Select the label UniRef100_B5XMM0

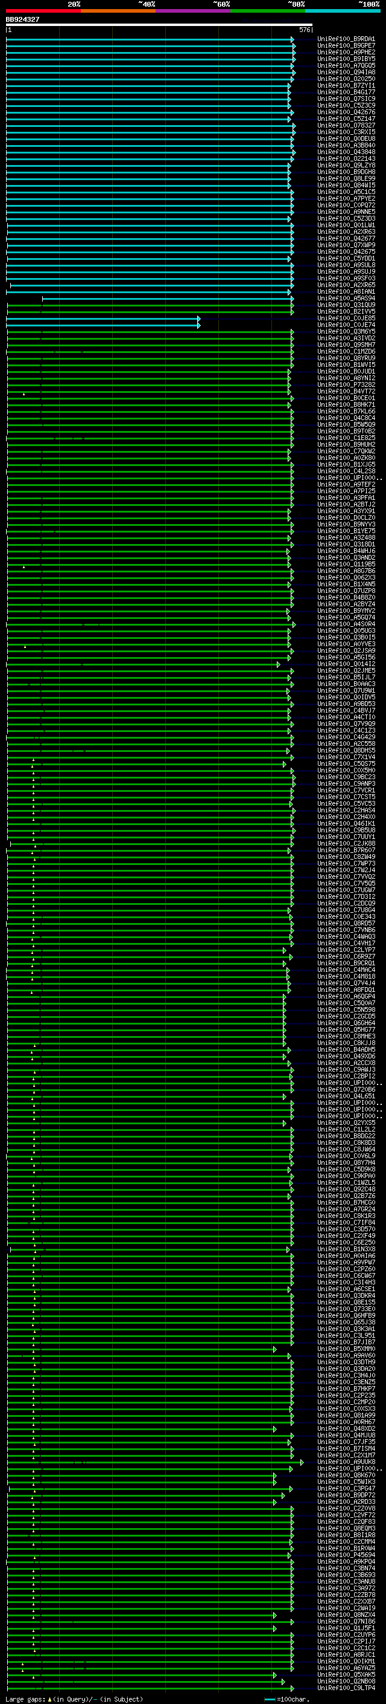[x=346, y=1349]
